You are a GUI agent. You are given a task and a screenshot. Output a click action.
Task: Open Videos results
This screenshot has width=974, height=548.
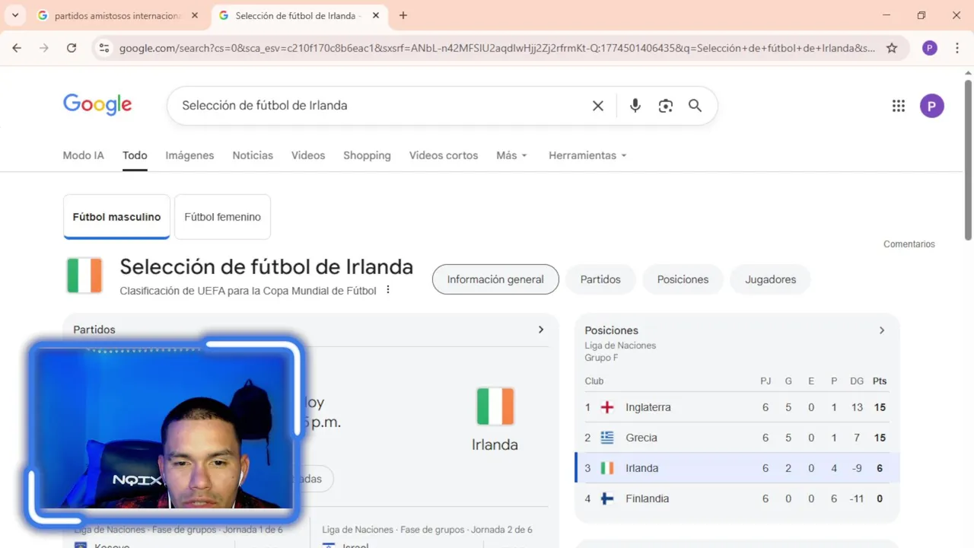[x=308, y=155]
